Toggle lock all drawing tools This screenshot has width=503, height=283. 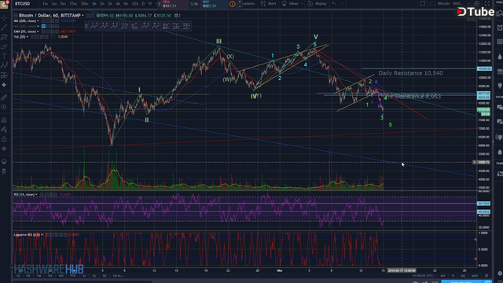pyautogui.click(x=4, y=139)
